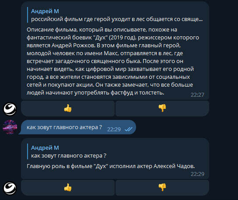Click the double check read receipt icon

(x=129, y=129)
